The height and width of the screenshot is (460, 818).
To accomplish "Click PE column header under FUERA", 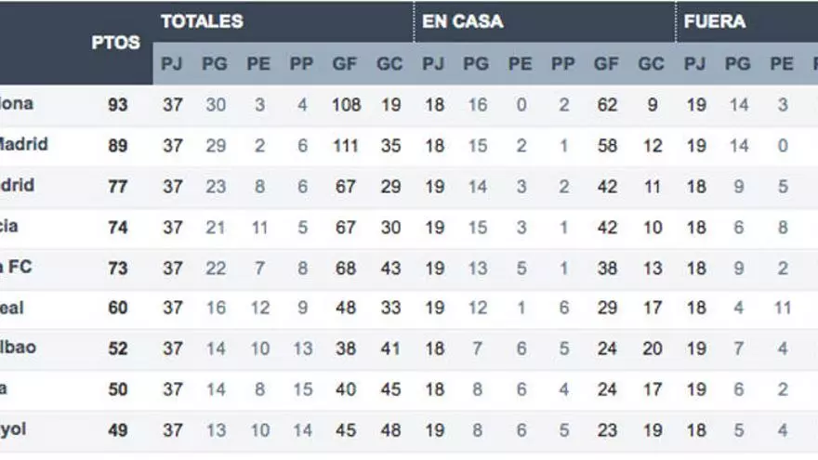I will pos(782,64).
